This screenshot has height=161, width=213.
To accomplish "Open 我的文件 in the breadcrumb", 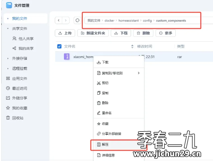I will pyautogui.click(x=94, y=21).
